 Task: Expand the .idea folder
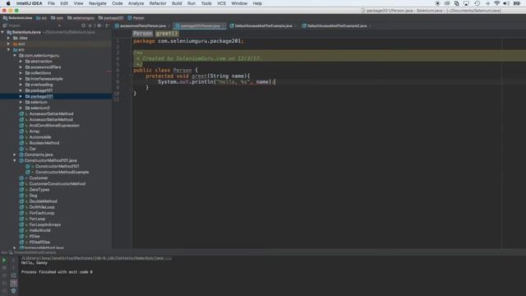click(9, 38)
